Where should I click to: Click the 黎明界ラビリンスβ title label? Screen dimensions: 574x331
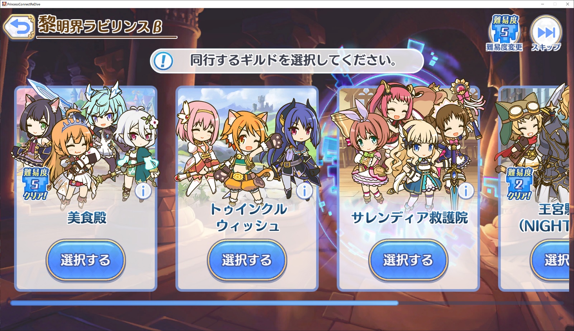[100, 26]
